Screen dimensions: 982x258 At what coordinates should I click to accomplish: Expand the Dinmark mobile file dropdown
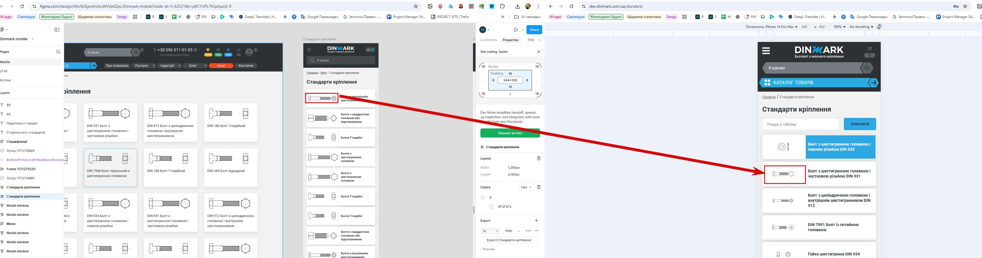[x=33, y=39]
